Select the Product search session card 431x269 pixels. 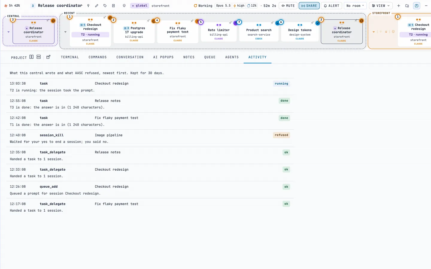pos(259,32)
